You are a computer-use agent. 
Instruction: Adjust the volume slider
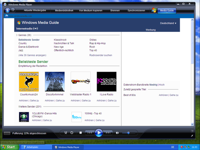click(x=128, y=133)
